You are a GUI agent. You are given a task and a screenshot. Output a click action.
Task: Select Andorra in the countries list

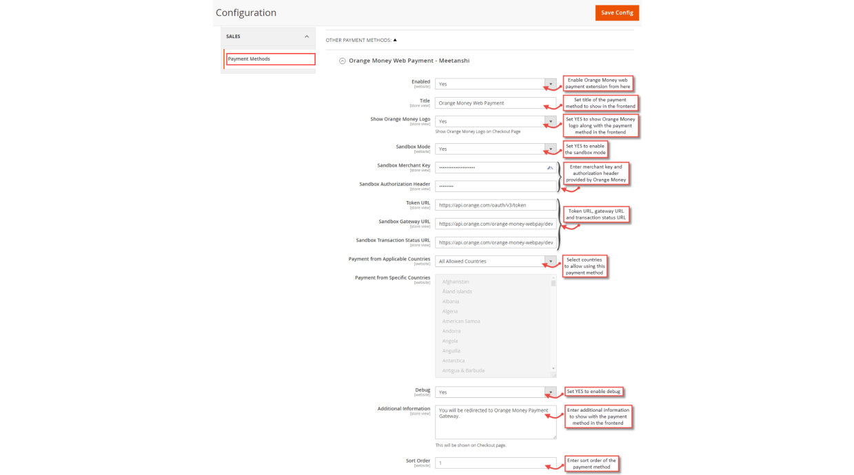tap(451, 331)
